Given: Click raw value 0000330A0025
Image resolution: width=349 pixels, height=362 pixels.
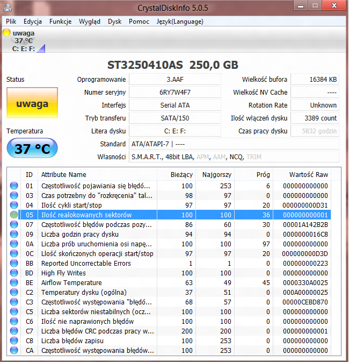Looking at the screenshot, I should pos(306,283).
